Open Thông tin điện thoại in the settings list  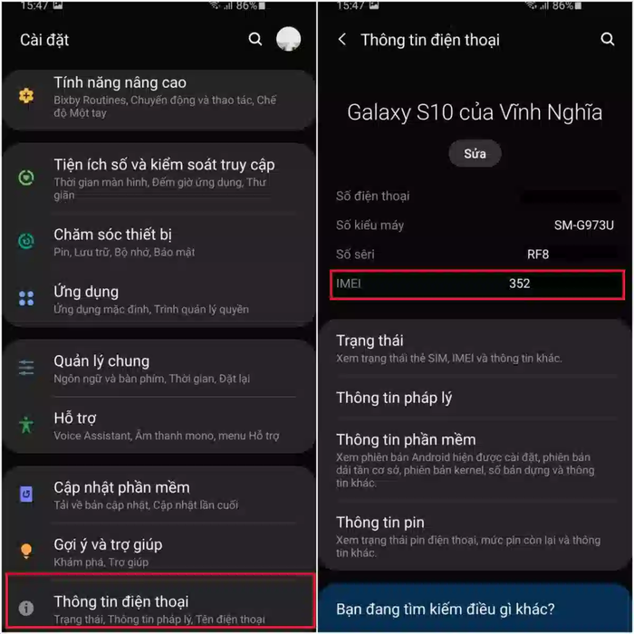160,601
